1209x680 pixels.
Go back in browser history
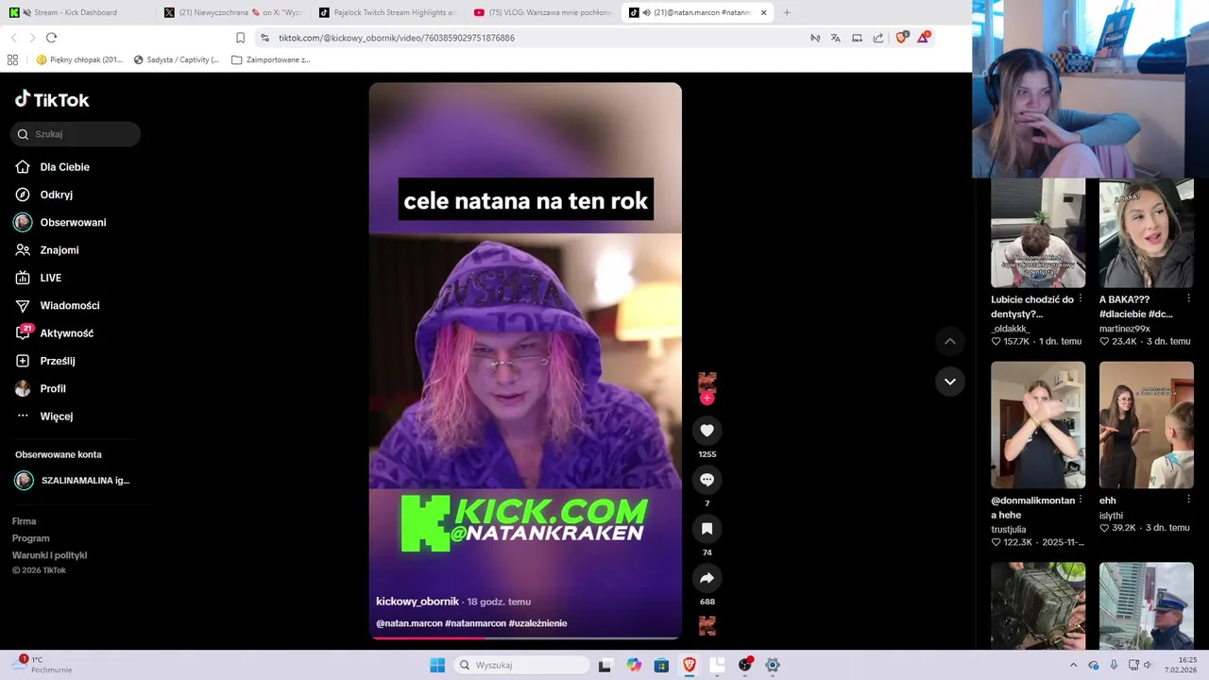pos(13,38)
